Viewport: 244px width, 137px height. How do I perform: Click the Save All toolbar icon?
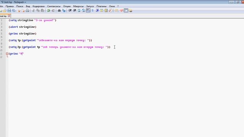coord(14,11)
